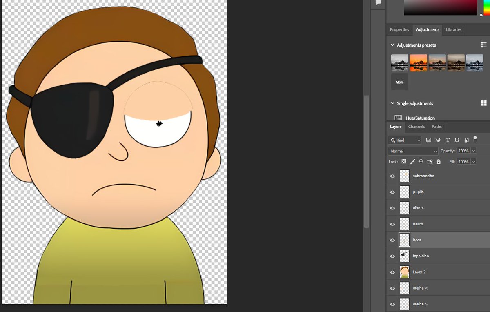Image resolution: width=490 pixels, height=312 pixels.
Task: Lock image pixels brush icon
Action: click(x=412, y=162)
